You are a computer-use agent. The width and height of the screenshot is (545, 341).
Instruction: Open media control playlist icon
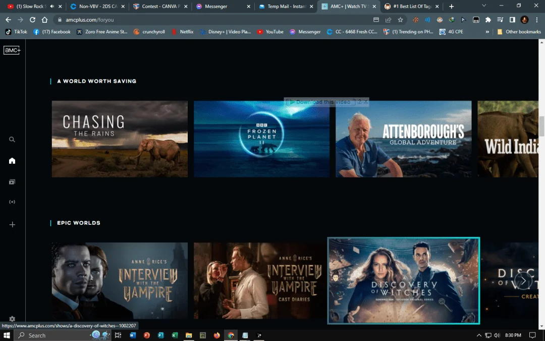coord(500,20)
